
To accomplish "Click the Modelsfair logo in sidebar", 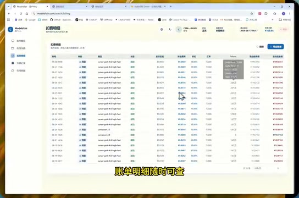I will click(10, 29).
